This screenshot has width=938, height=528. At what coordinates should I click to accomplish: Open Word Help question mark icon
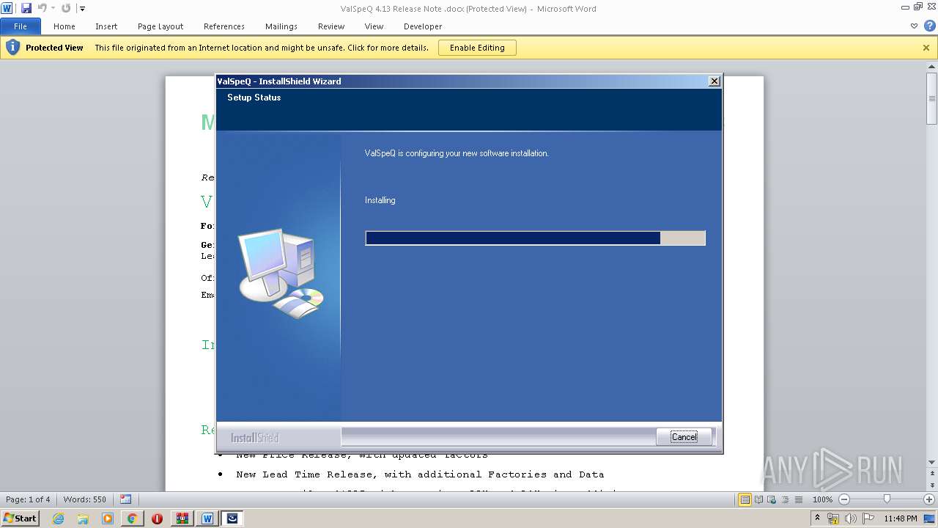click(x=929, y=26)
